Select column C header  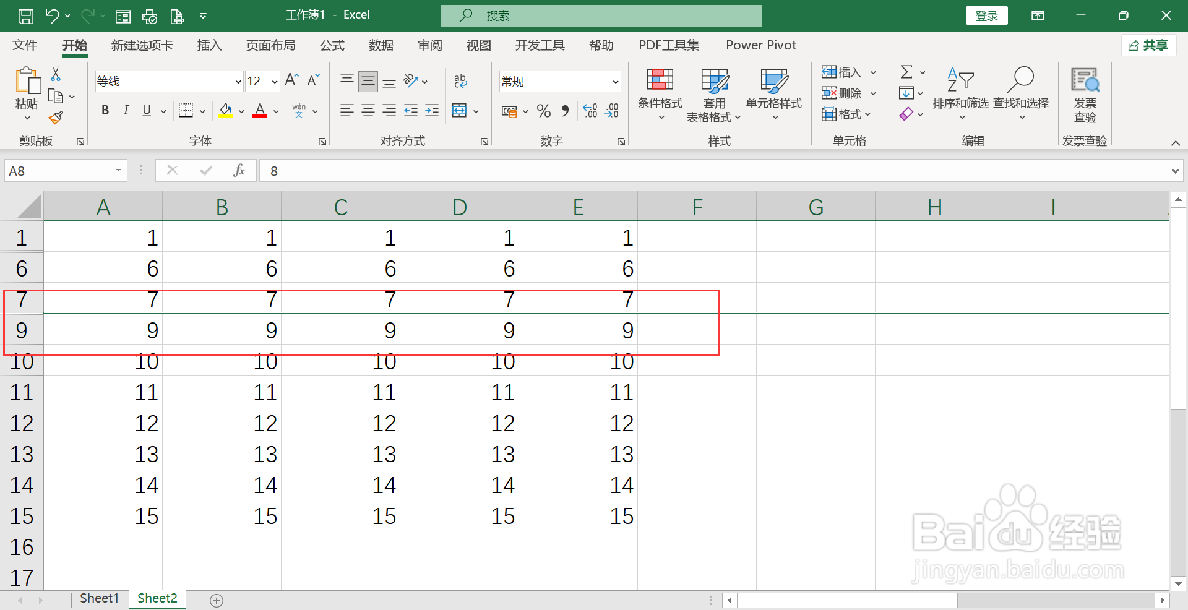pos(340,207)
